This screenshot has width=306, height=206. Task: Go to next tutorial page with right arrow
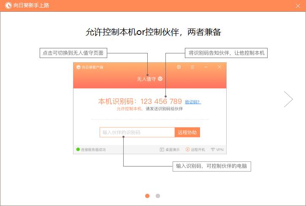pyautogui.click(x=288, y=99)
